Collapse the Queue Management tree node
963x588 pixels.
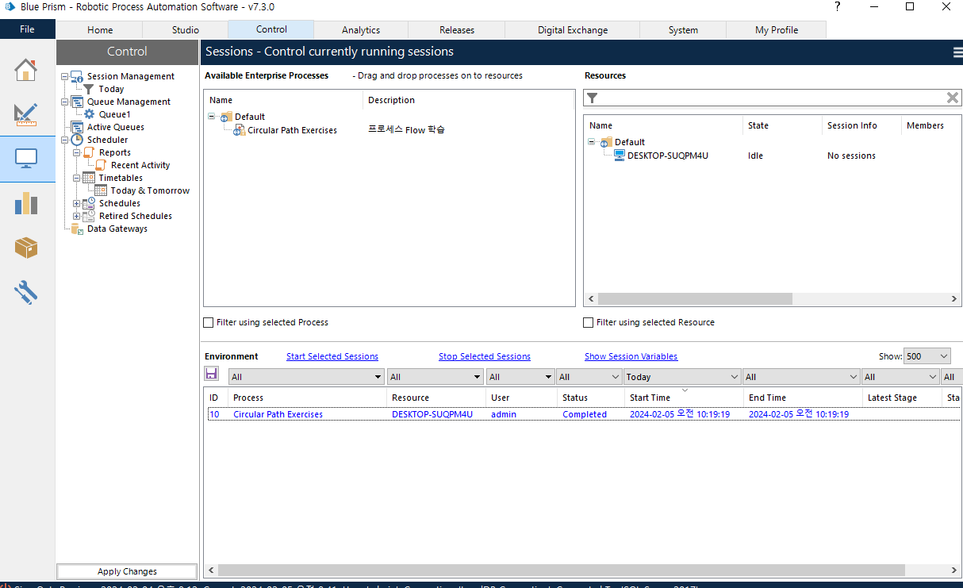(x=64, y=102)
